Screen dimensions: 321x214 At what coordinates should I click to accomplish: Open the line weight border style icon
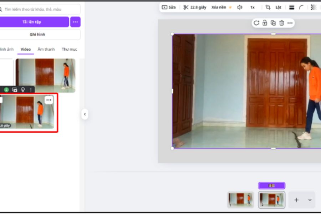click(x=291, y=7)
